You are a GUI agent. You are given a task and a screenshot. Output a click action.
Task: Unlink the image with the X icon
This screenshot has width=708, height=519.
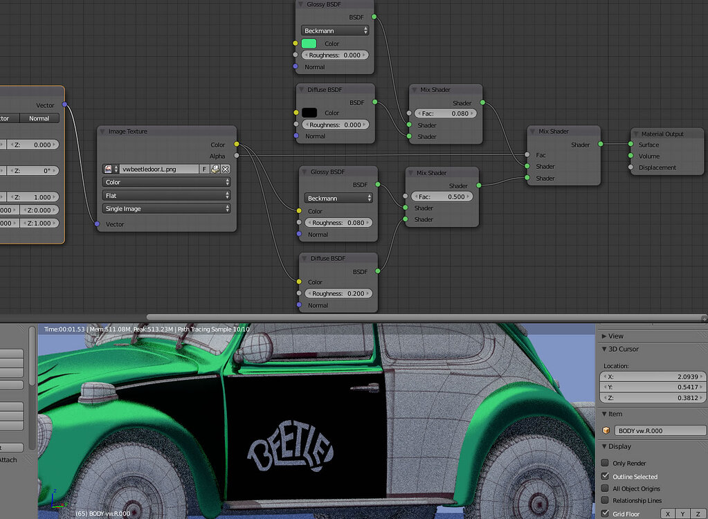tap(226, 170)
